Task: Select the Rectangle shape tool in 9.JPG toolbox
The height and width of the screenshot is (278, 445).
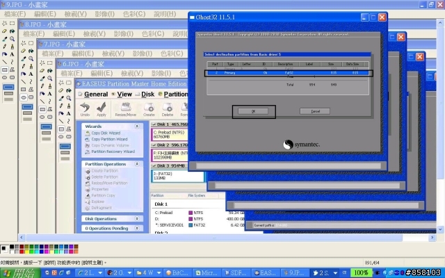Action: (x=5, y=69)
